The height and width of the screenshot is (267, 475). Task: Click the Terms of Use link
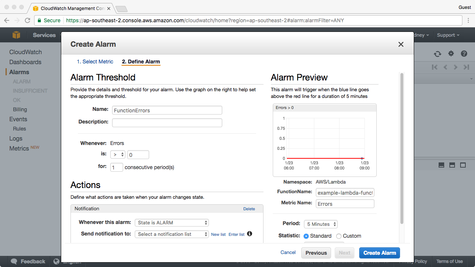449,261
